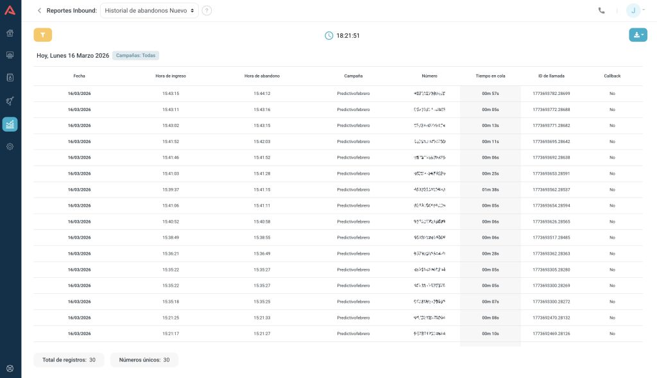Click the red app logo in sidebar
Viewport: 657px width, 378px height.
pos(10,10)
